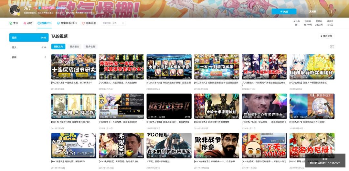The width and height of the screenshot is (349, 171).
Task: Click title 【FGO随意丸】灵基保管室
Action: pos(118,83)
